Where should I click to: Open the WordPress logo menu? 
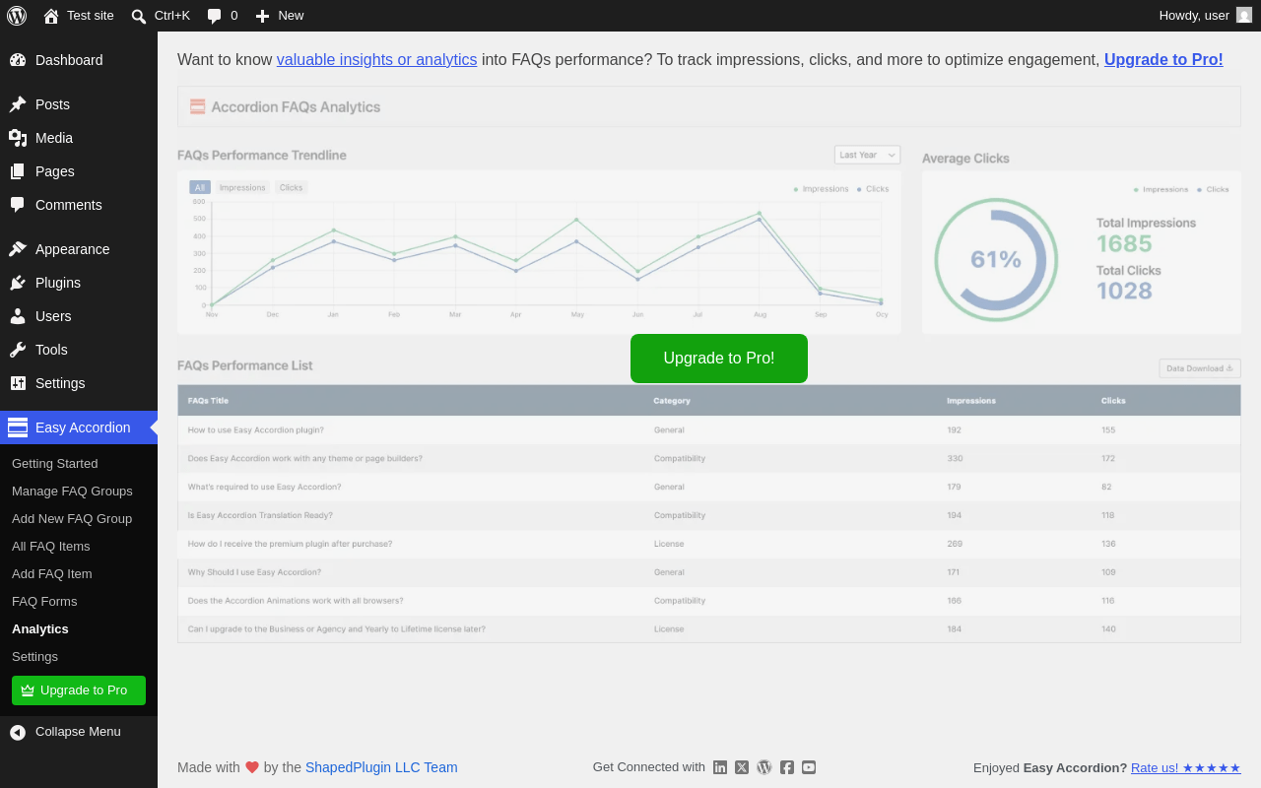(x=17, y=15)
